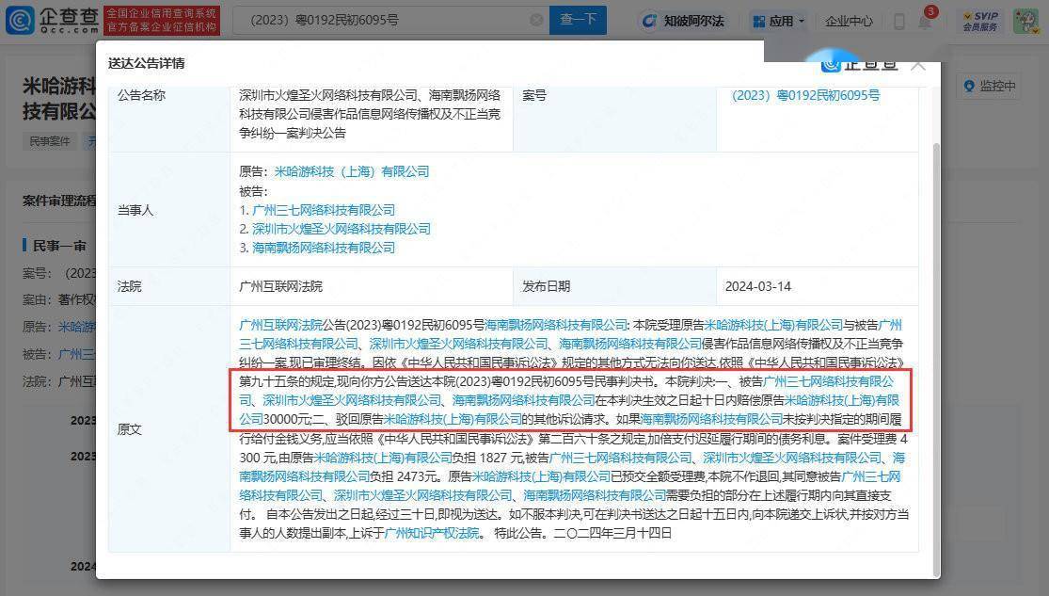The width and height of the screenshot is (1049, 596).
Task: Click the 监控中 button on the background page
Action: (990, 87)
